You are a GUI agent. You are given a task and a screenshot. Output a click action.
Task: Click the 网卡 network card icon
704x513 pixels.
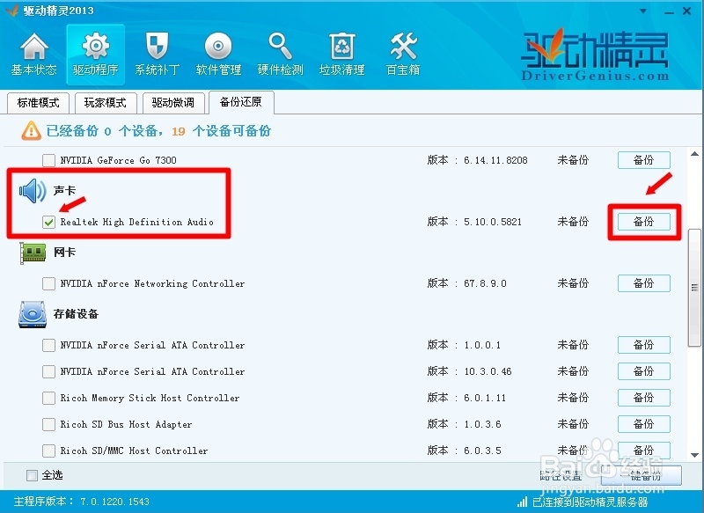click(x=33, y=253)
